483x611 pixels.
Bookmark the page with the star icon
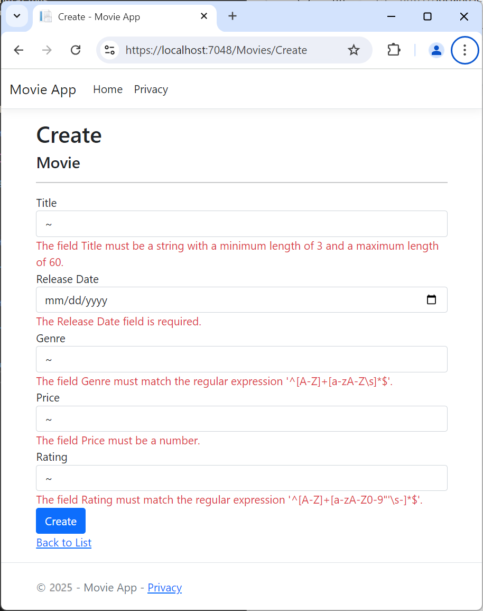click(x=354, y=50)
